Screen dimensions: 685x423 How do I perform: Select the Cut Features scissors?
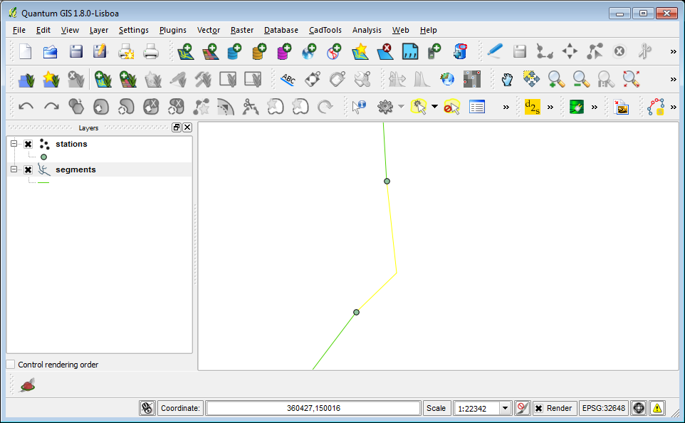pos(644,51)
